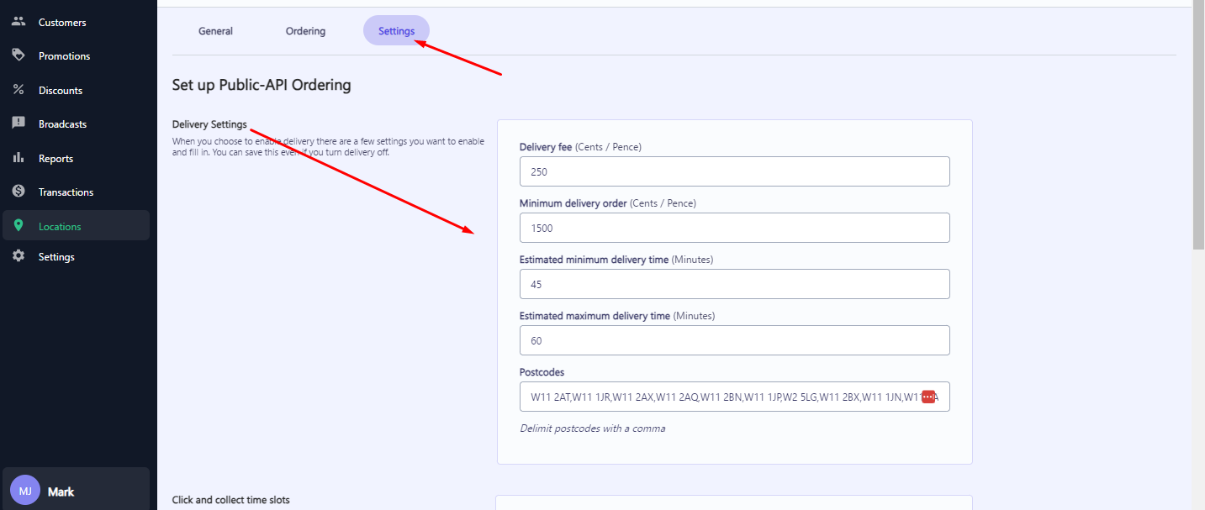Focus the Estimated maximum delivery time field
1205x510 pixels.
[735, 340]
